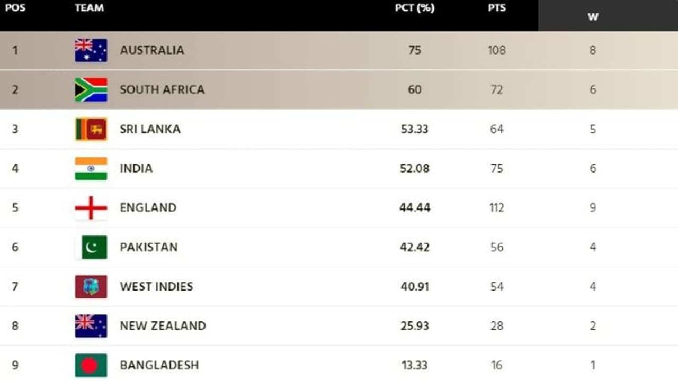Open the AUSTRALIA team name link
678x381 pixels.
[x=152, y=50]
